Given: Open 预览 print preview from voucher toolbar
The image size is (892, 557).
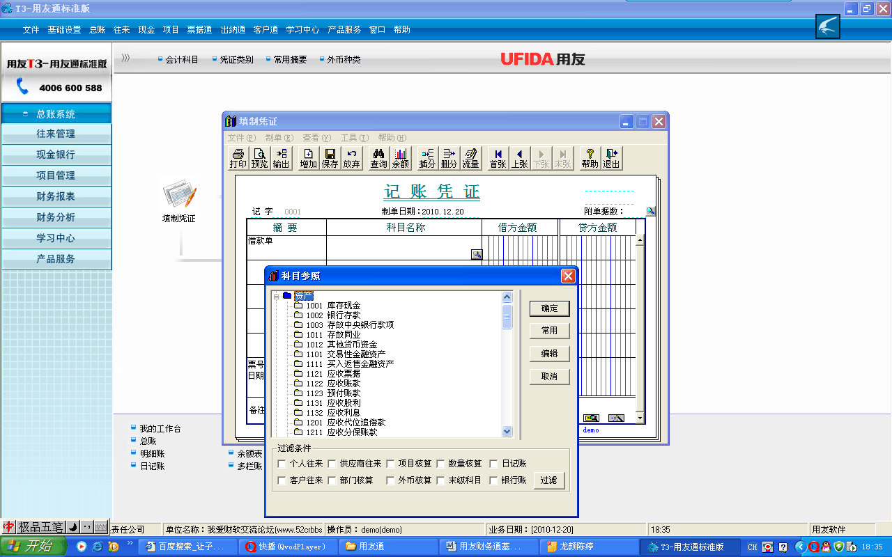Looking at the screenshot, I should 260,158.
